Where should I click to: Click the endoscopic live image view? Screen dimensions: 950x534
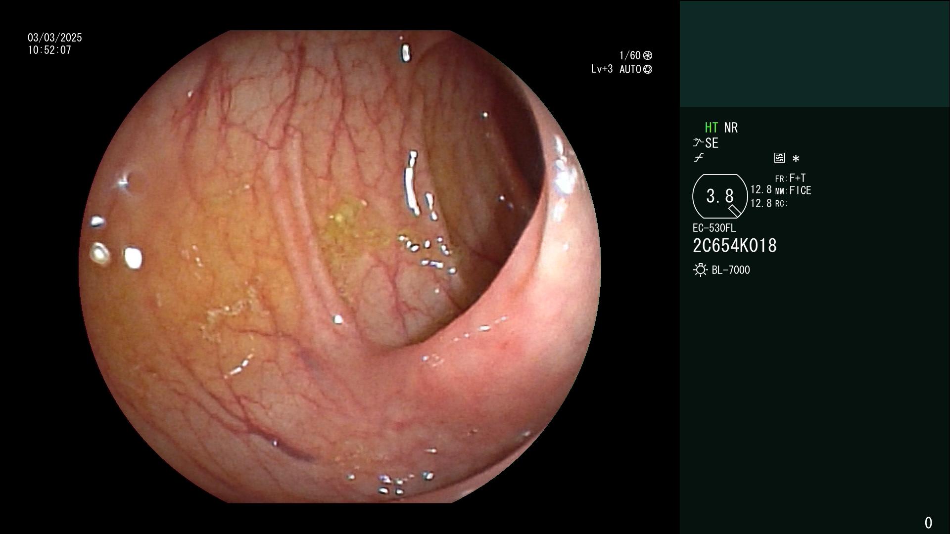[x=340, y=267]
